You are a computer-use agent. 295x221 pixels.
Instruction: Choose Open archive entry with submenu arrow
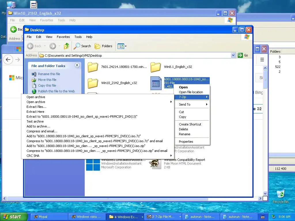[x=98, y=102]
